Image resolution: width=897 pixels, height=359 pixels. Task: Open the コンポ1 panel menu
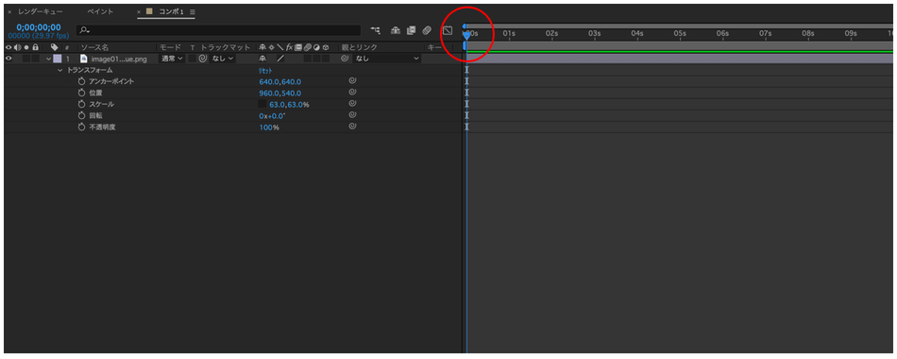[x=193, y=11]
